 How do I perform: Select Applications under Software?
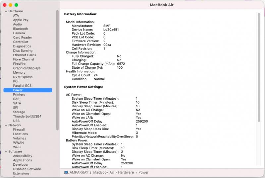pyautogui.click(x=22, y=160)
